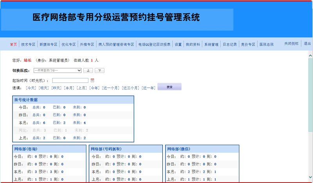Click the 上 previous hospital button

(88, 71)
